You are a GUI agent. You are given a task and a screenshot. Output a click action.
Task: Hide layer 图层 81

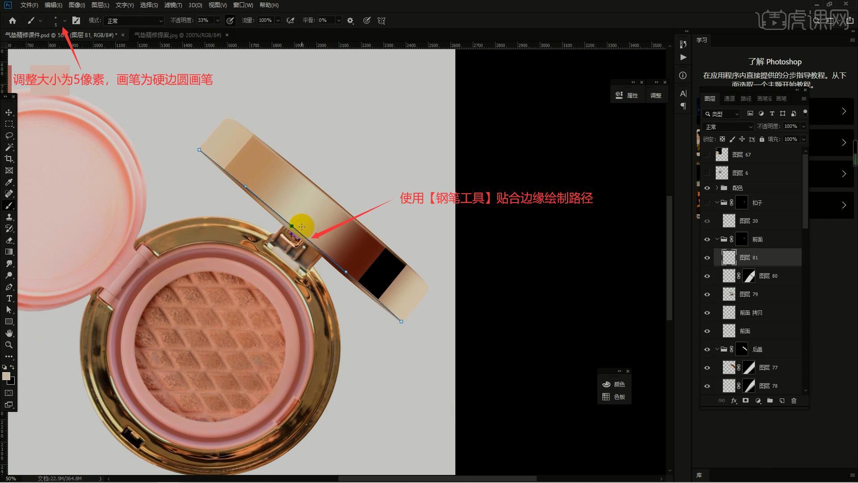[707, 258]
